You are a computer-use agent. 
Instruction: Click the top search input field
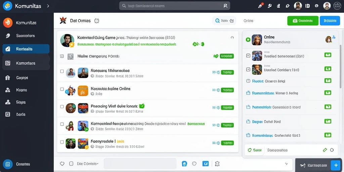pyautogui.click(x=175, y=6)
